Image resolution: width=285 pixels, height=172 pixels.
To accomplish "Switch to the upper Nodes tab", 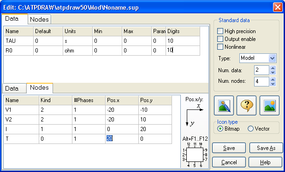I will click(x=39, y=19).
